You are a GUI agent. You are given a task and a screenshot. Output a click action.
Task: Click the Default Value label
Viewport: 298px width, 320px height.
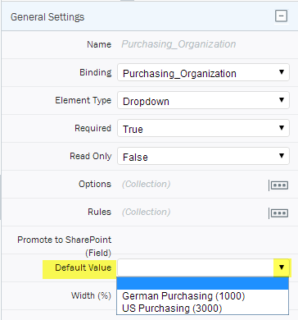pyautogui.click(x=84, y=267)
